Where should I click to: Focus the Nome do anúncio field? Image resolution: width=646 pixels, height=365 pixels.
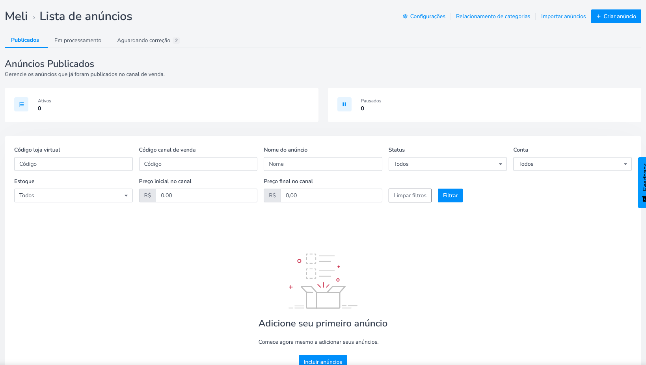(x=323, y=164)
